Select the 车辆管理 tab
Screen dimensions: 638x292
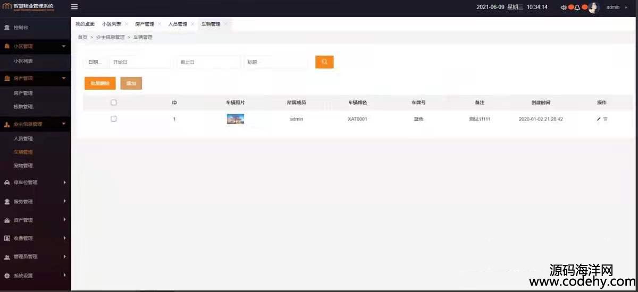tap(211, 24)
